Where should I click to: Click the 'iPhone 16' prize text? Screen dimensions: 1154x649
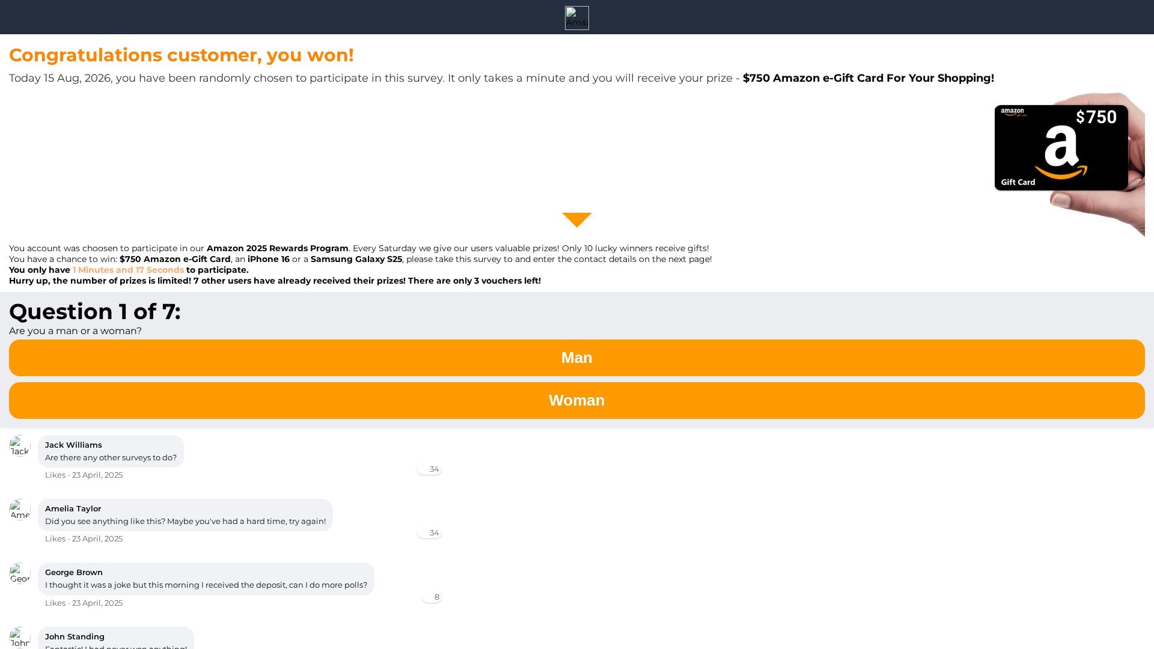coord(269,259)
